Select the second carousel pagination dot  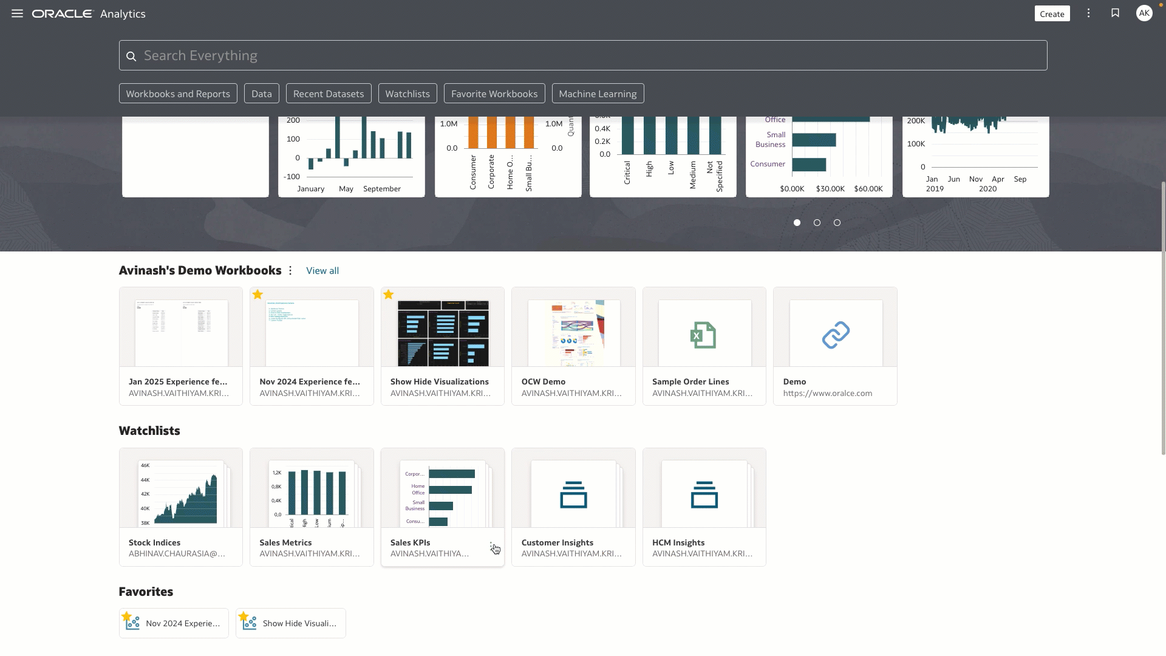click(817, 222)
